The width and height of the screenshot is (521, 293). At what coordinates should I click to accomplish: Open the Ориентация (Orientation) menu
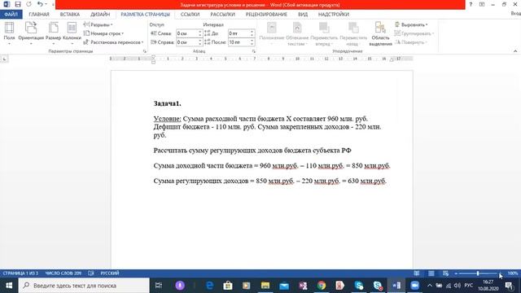point(31,33)
